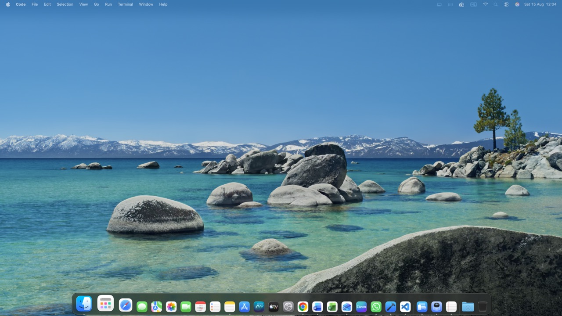Open the Help menu
Screen dimensions: 562x316
coord(163,4)
